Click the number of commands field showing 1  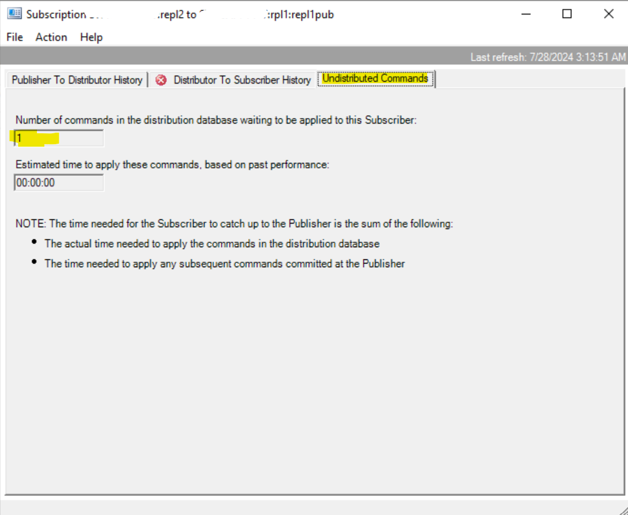(x=59, y=138)
